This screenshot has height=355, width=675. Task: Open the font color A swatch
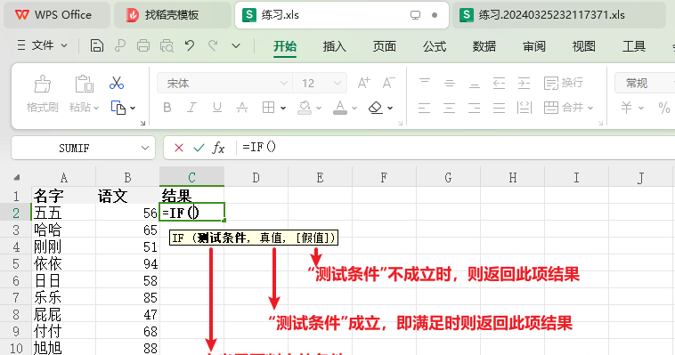pos(340,108)
